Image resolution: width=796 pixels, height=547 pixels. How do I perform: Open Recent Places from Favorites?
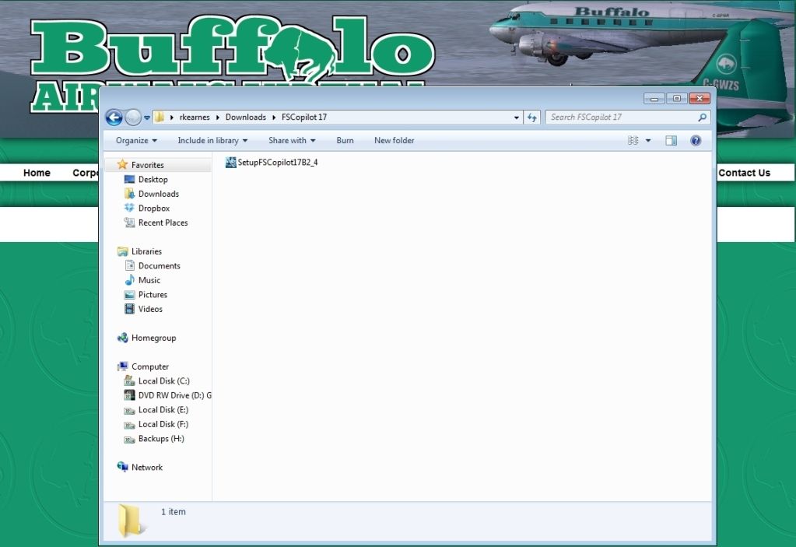click(163, 223)
